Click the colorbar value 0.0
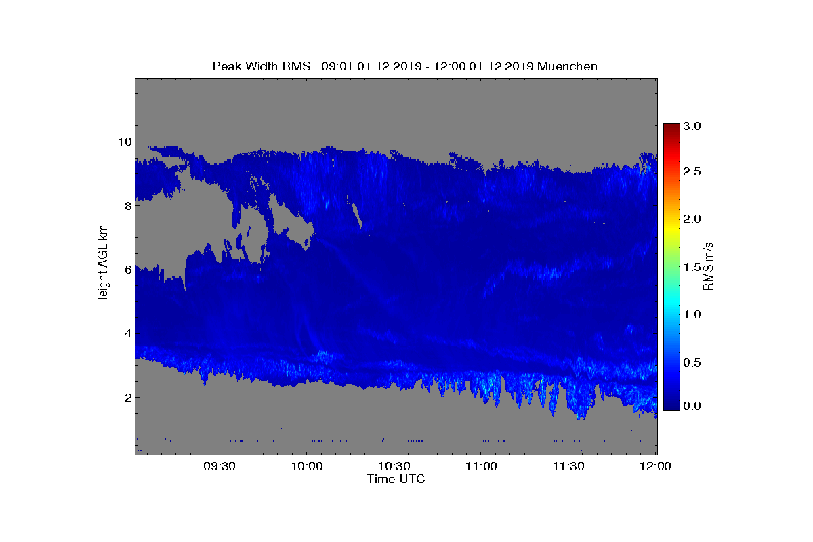Screen dimensions: 813x542 [693, 406]
